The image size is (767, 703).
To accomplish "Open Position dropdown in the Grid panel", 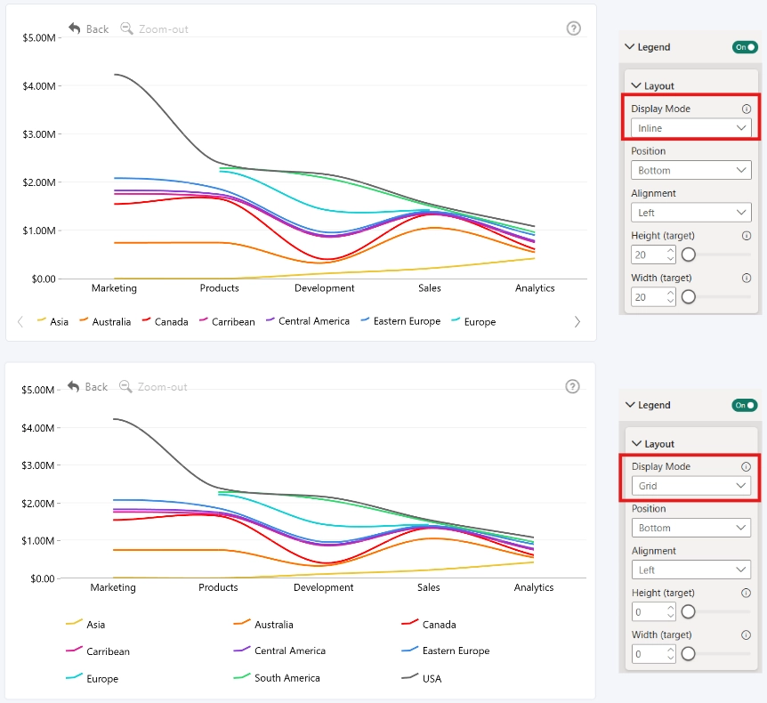I will point(690,528).
